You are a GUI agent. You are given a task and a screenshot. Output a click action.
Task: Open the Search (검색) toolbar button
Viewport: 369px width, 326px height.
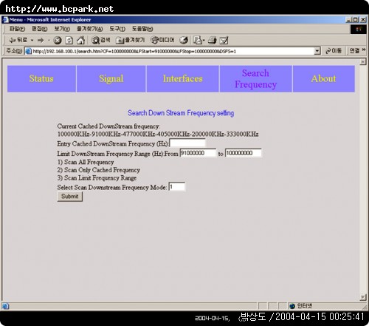pyautogui.click(x=101, y=40)
